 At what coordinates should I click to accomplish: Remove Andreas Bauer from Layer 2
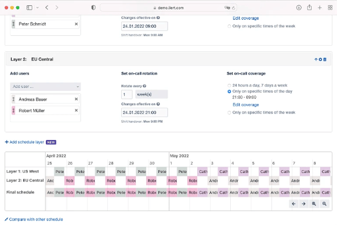coord(76,99)
